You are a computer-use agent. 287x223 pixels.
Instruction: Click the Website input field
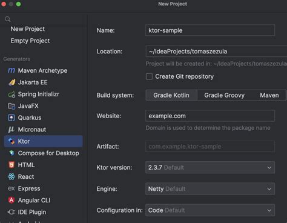(x=210, y=116)
